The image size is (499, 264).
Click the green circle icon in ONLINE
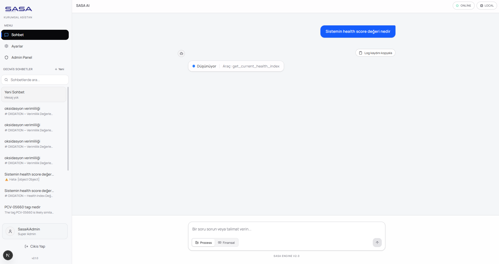pos(457,6)
